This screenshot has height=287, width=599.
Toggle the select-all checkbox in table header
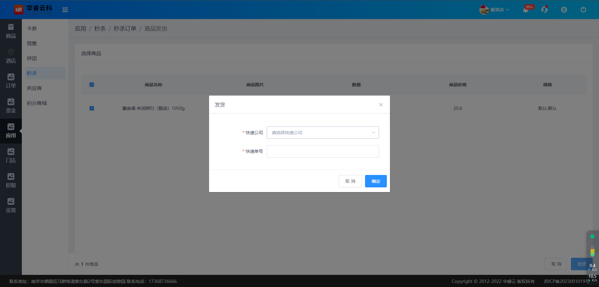[x=92, y=85]
